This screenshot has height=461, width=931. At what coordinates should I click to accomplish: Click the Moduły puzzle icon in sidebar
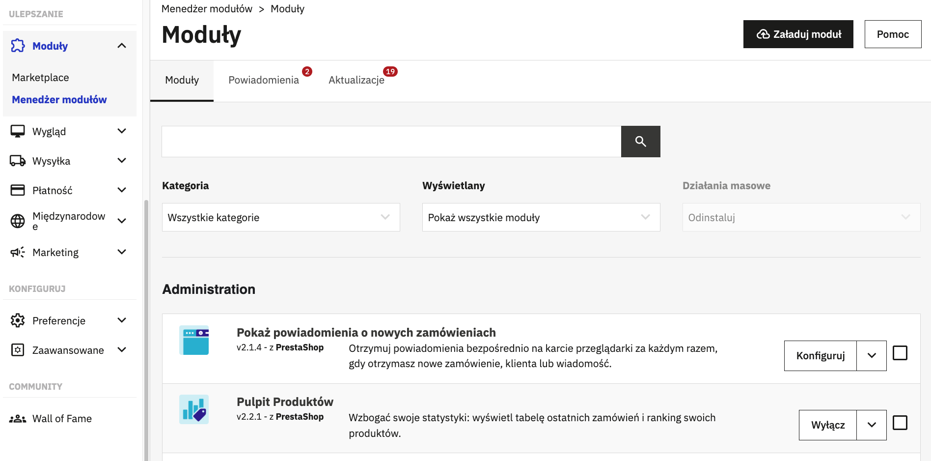18,46
